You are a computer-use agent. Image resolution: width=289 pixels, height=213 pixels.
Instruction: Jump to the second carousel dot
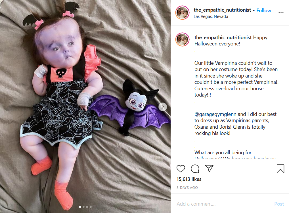coord(83,207)
